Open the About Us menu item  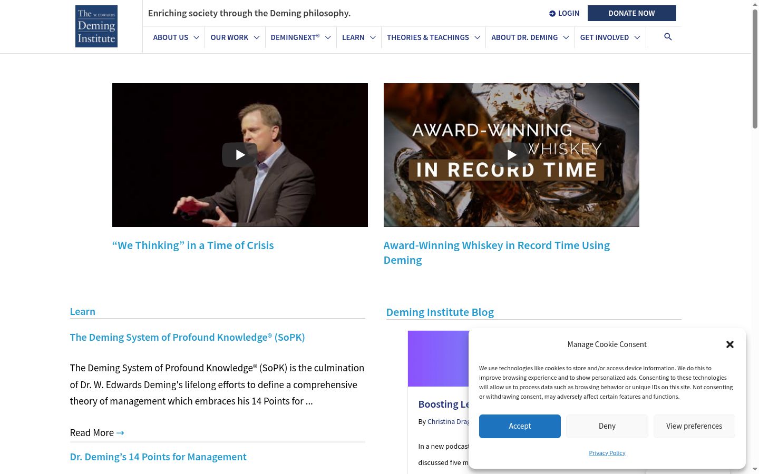171,37
